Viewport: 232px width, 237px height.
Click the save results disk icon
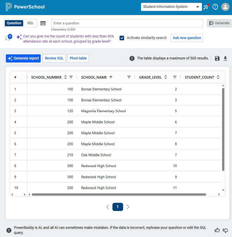click(217, 58)
